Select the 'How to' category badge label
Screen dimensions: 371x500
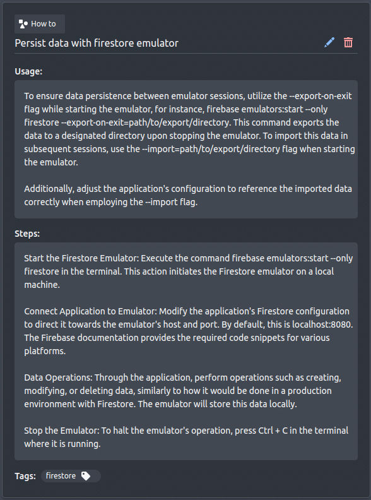coord(40,24)
